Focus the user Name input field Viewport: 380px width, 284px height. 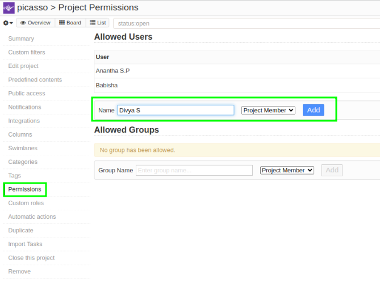(x=176, y=111)
